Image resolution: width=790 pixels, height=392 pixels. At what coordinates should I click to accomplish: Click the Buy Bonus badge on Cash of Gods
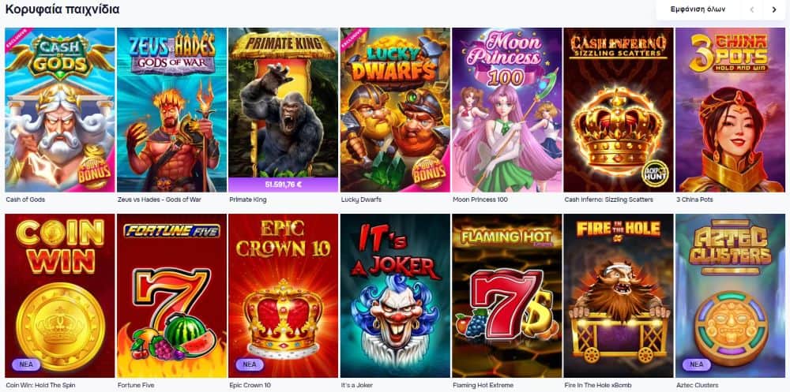pos(95,170)
